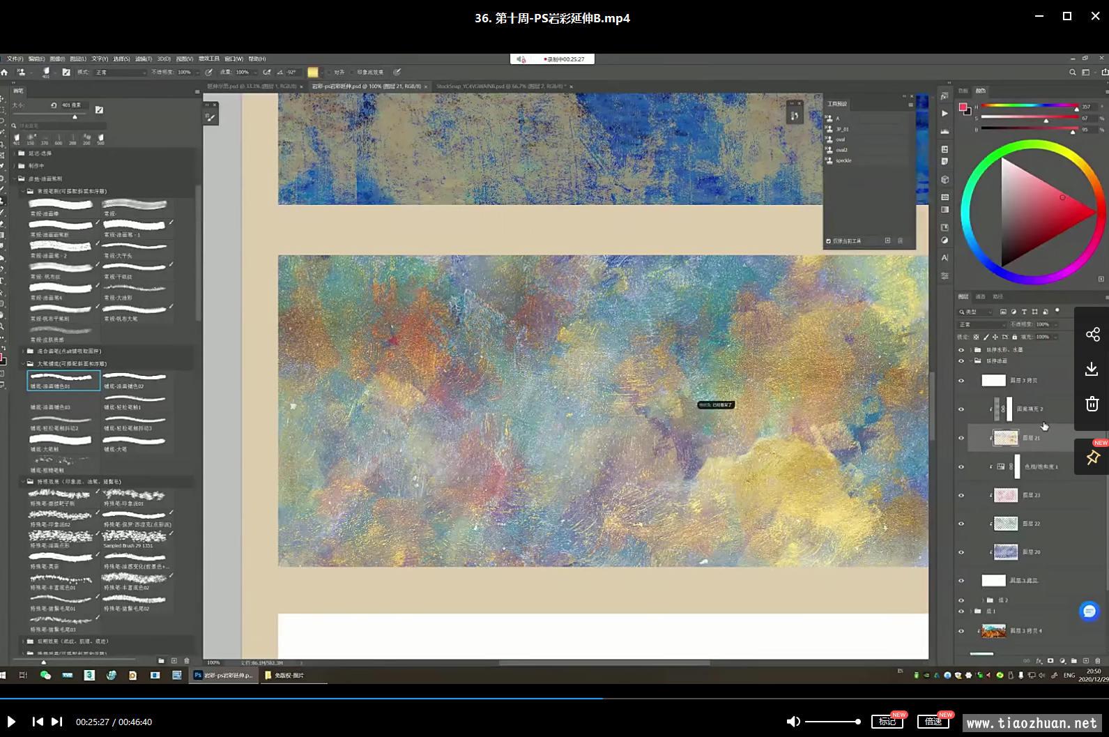Click the next track button
1109x737 pixels.
point(57,722)
